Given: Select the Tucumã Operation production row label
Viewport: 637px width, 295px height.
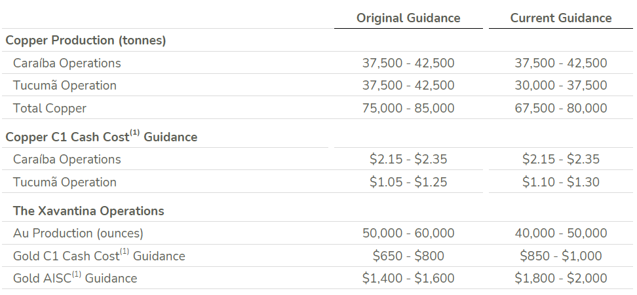Looking at the screenshot, I should click(65, 86).
